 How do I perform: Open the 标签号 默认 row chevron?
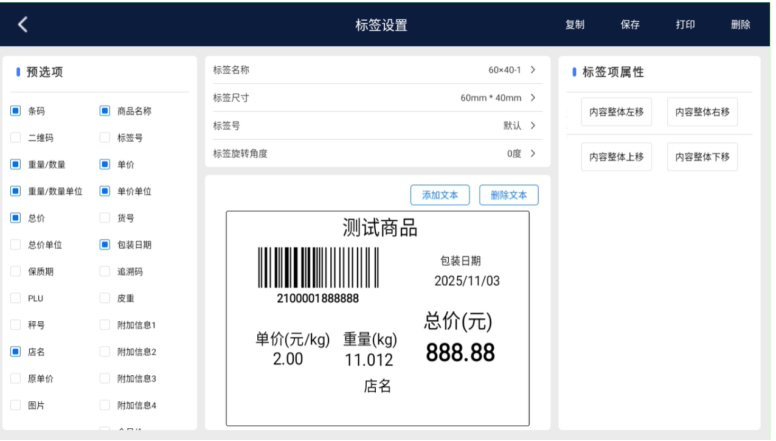(533, 126)
